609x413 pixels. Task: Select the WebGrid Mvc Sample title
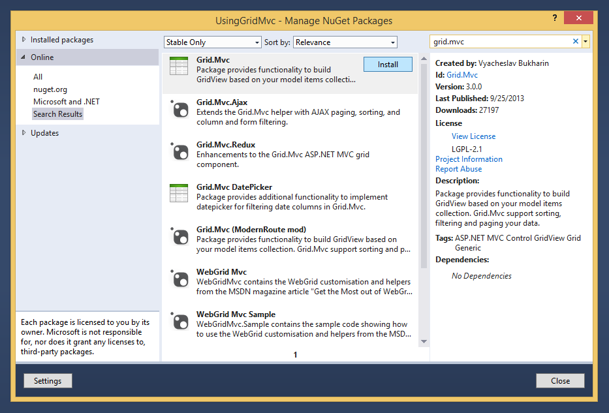pyautogui.click(x=236, y=314)
